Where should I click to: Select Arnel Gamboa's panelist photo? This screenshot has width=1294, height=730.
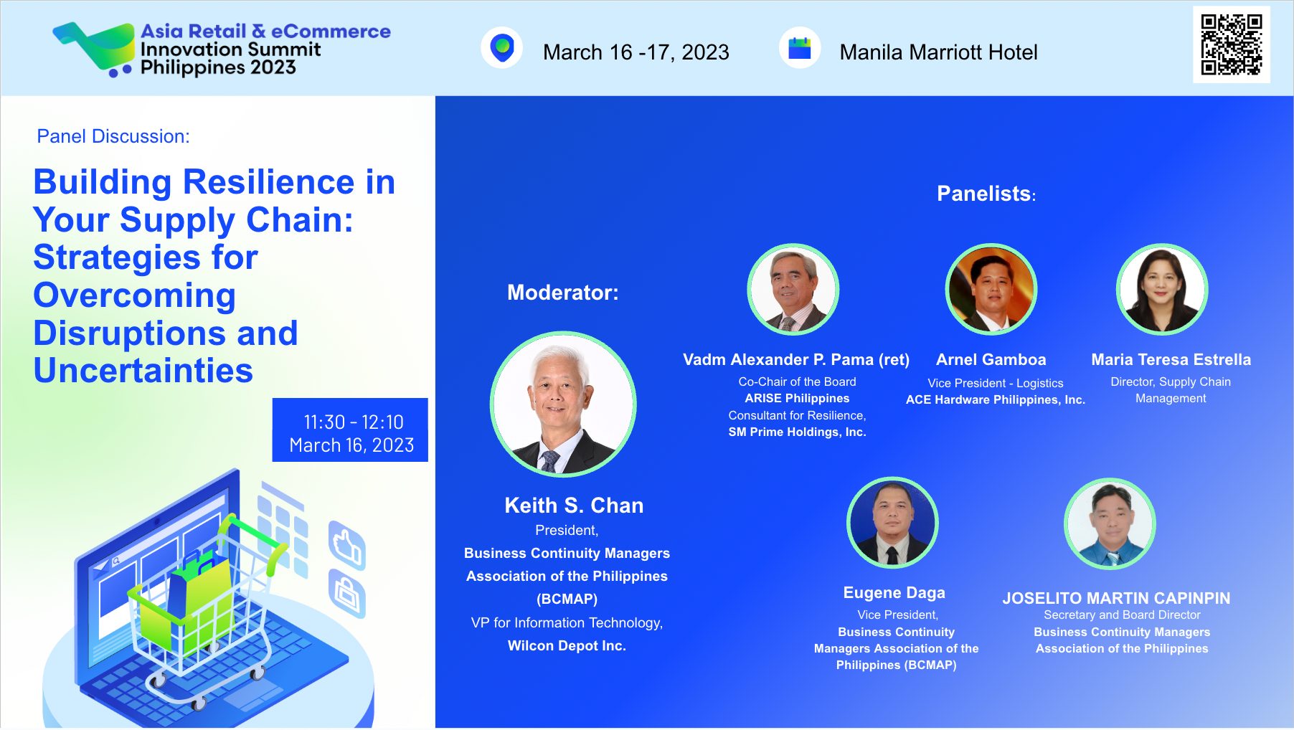coord(991,289)
